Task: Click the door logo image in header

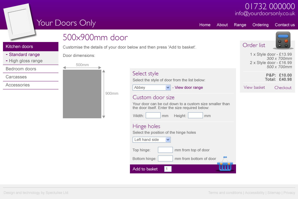Action: point(19,21)
